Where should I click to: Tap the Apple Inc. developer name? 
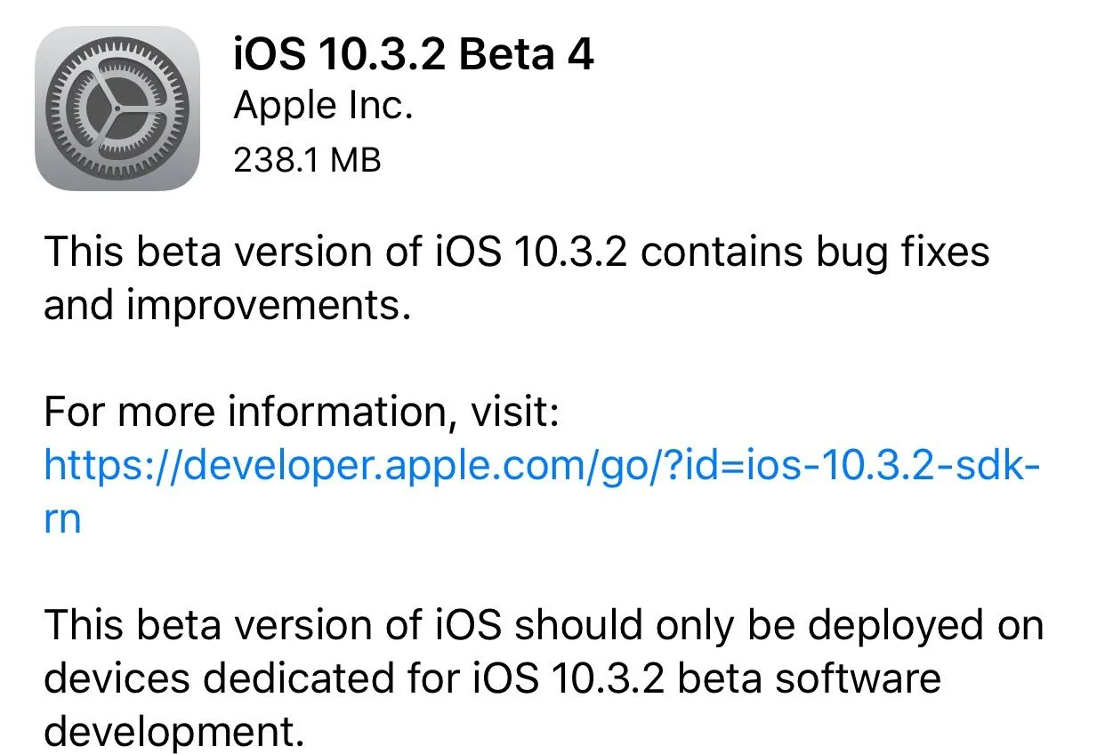pyautogui.click(x=323, y=107)
